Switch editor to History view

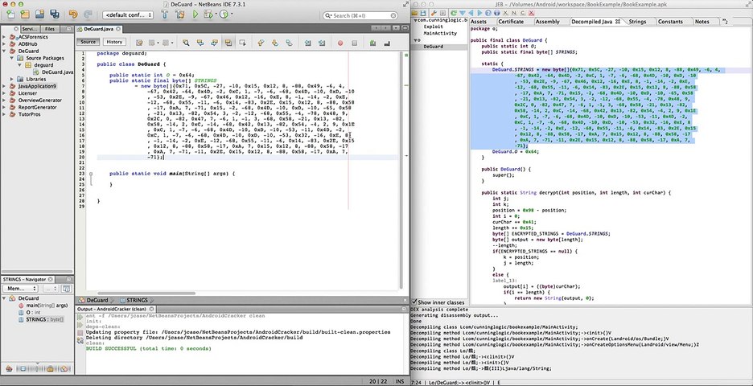(114, 42)
